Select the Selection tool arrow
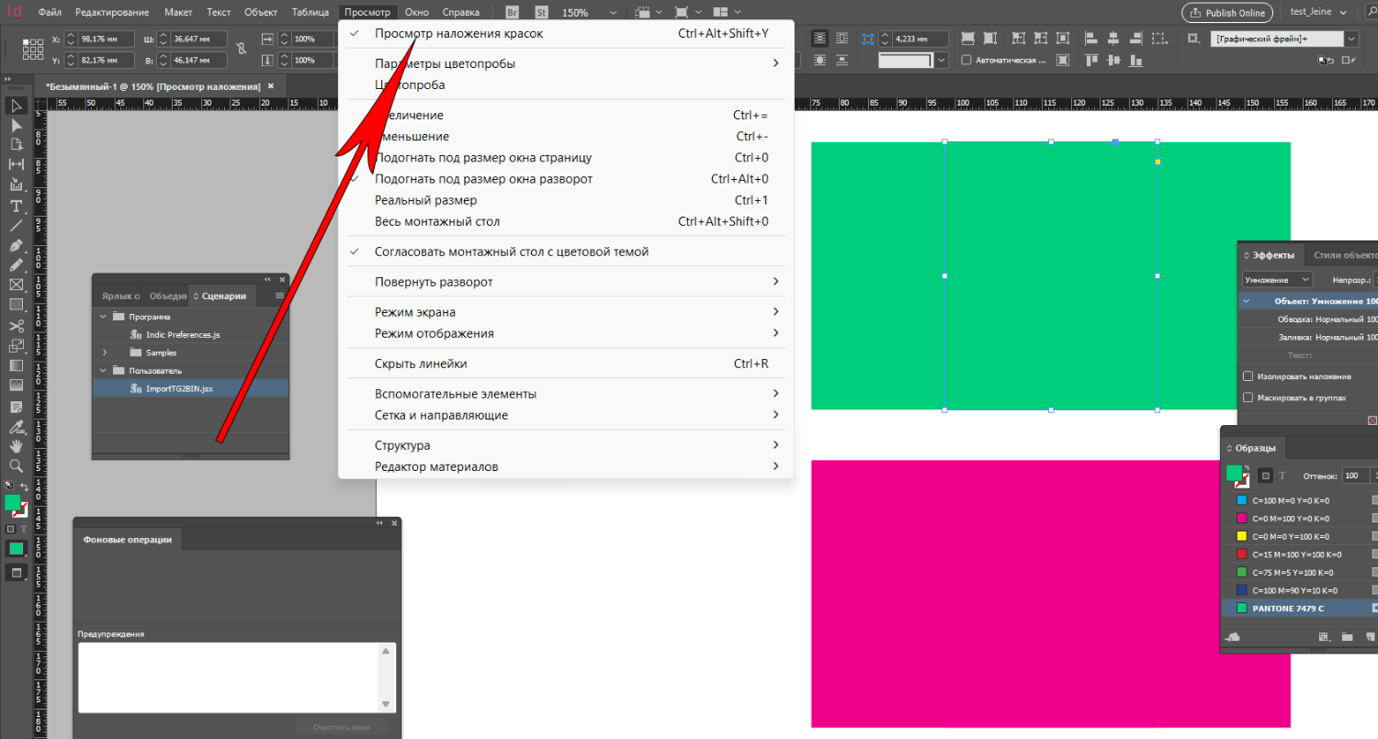This screenshot has height=739, width=1378. (16, 106)
